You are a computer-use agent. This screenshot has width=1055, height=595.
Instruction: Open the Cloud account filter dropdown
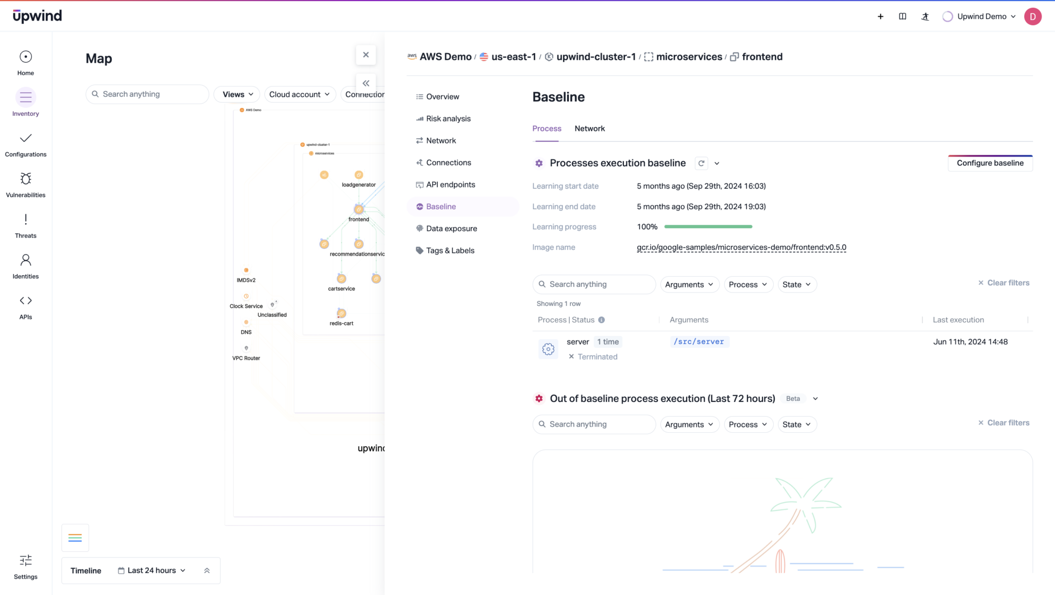[300, 94]
